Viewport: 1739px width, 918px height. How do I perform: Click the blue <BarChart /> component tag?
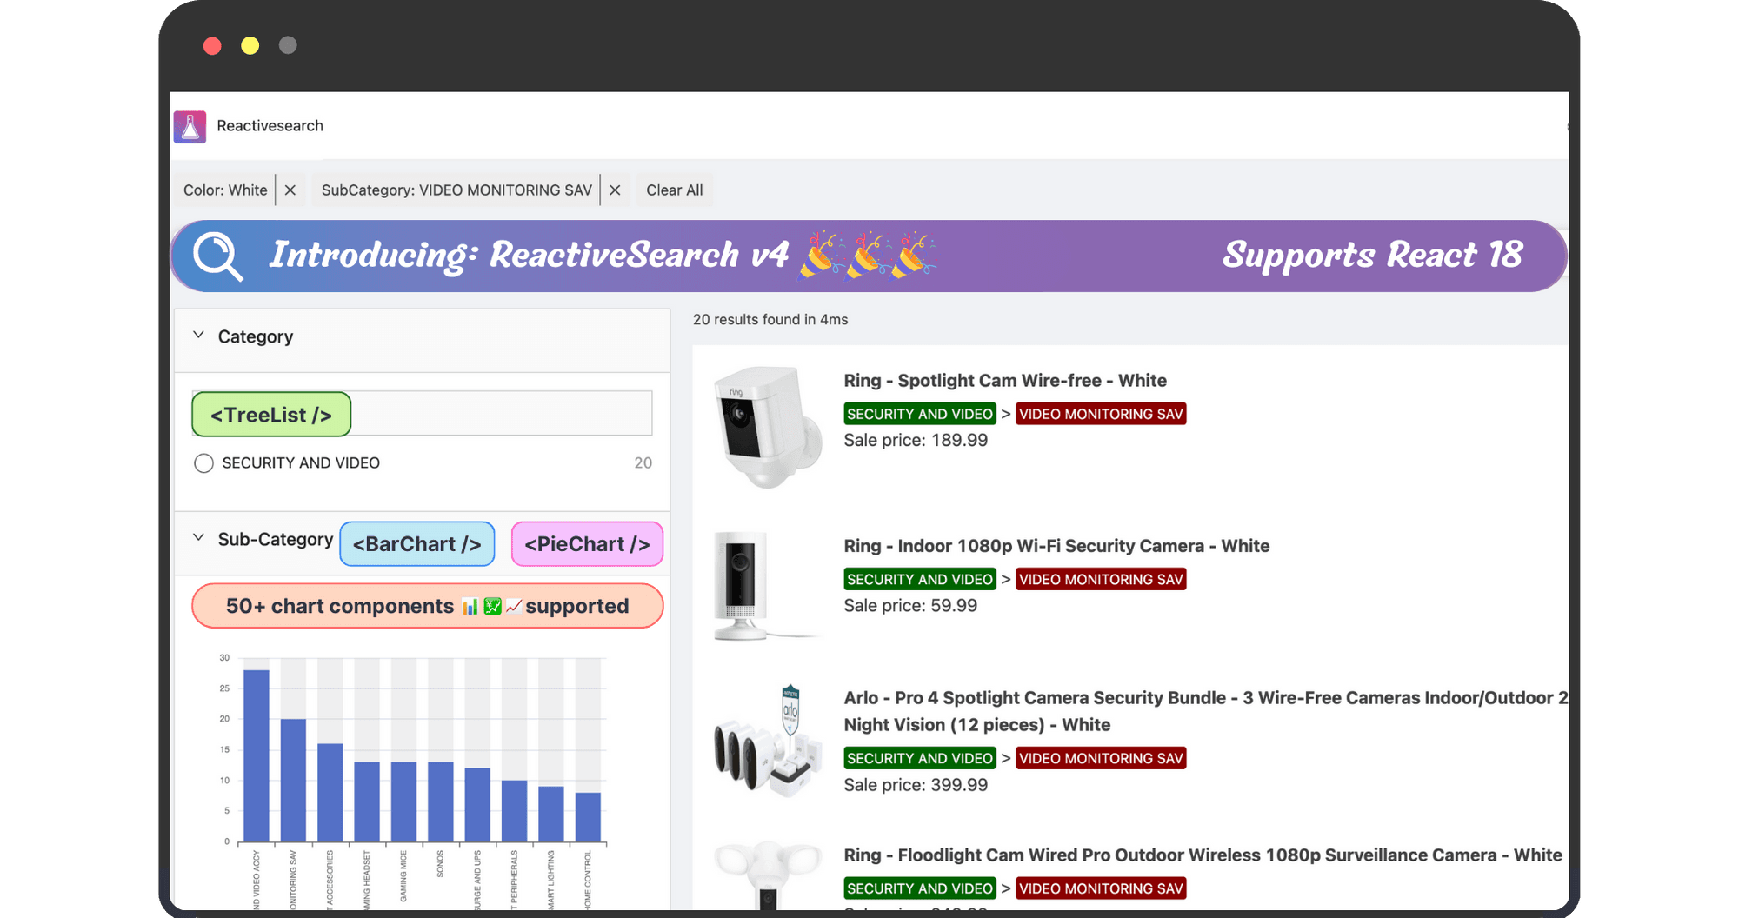pyautogui.click(x=416, y=543)
